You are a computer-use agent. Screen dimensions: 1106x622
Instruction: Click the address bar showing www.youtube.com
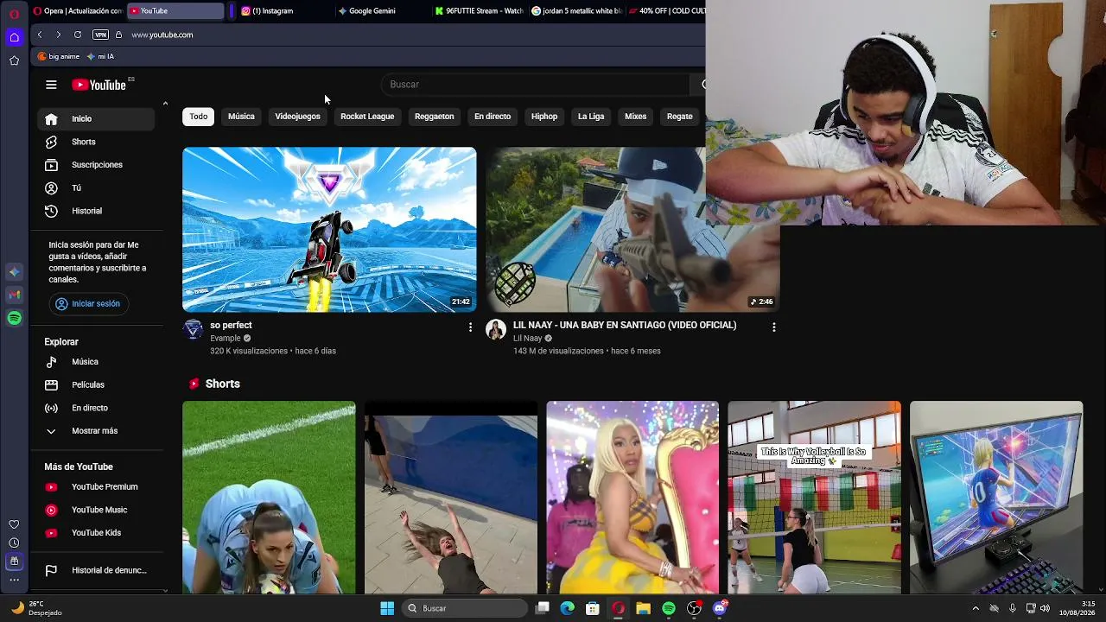click(162, 35)
